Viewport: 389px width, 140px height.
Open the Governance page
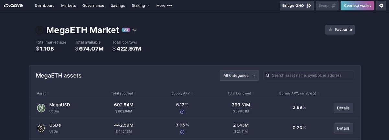click(x=93, y=5)
